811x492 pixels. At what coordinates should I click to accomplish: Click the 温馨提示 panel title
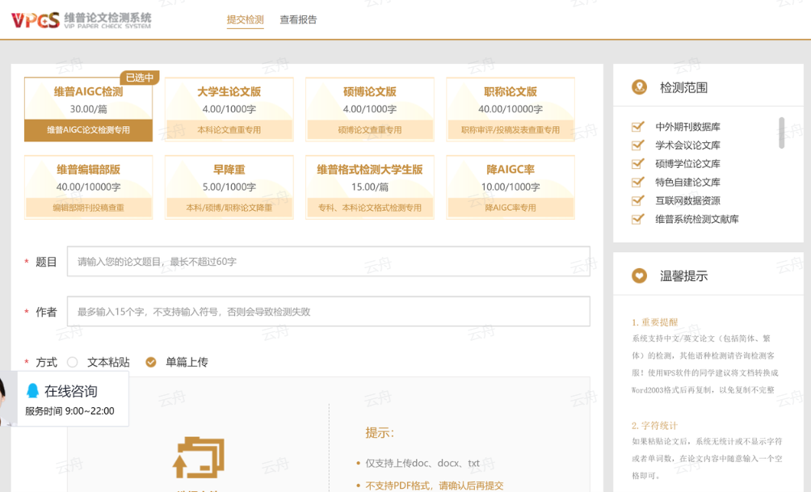click(x=683, y=275)
